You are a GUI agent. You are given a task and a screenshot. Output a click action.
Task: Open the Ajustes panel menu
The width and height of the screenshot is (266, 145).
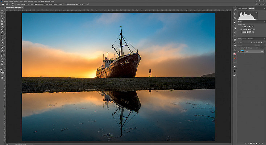pyautogui.click(x=265, y=22)
